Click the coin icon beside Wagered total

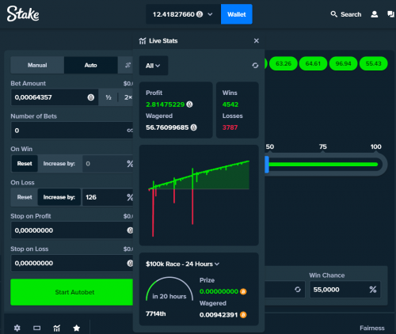click(194, 127)
